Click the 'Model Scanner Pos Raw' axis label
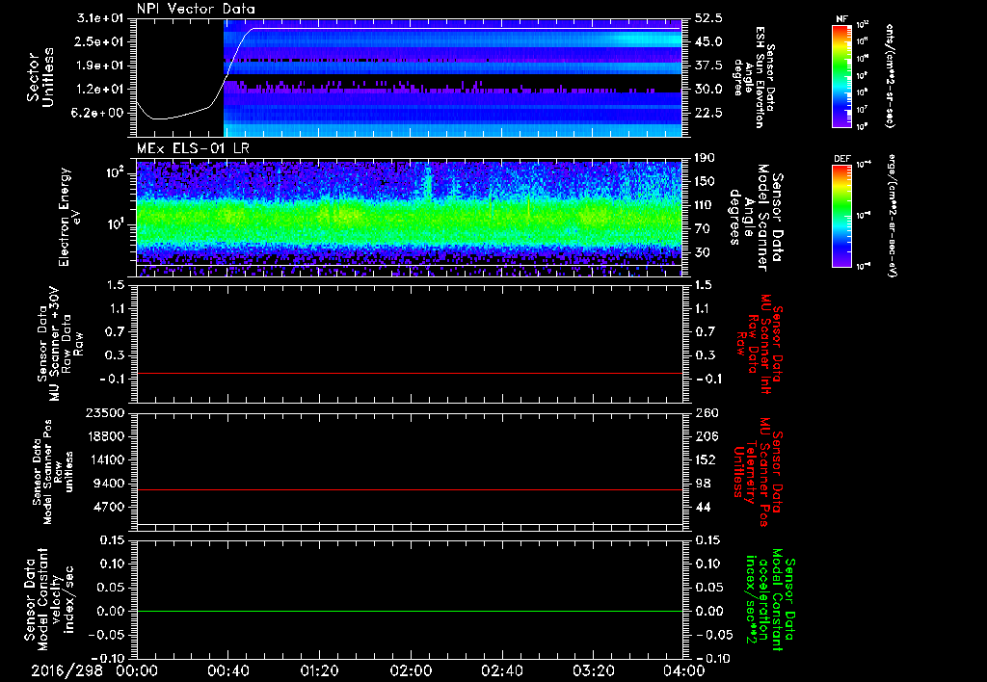Image resolution: width=987 pixels, height=682 pixels. (54, 472)
